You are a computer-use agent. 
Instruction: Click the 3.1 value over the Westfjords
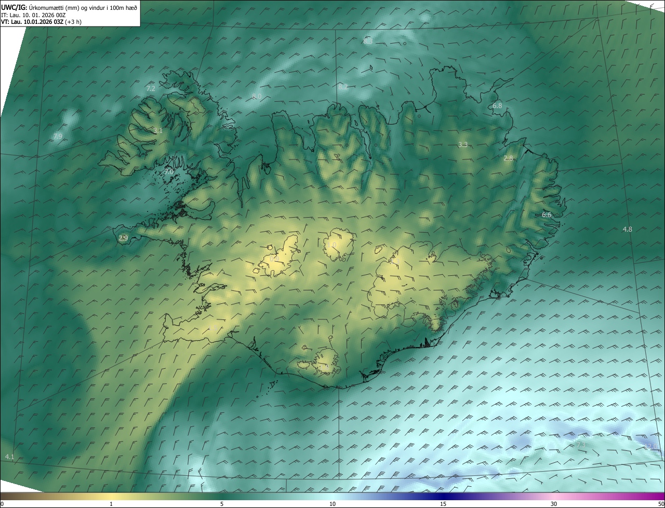click(x=158, y=130)
